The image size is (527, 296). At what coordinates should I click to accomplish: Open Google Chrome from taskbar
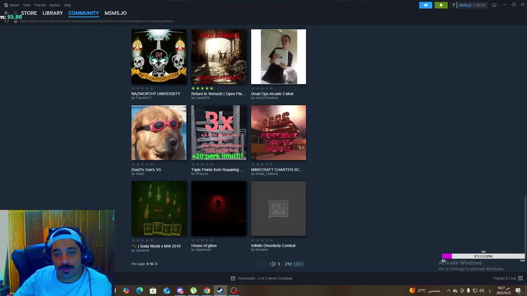(x=207, y=291)
